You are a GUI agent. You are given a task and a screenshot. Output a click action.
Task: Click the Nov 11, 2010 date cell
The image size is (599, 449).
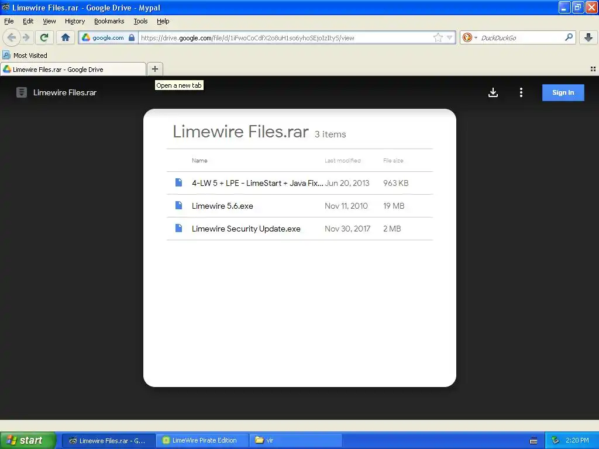coord(346,206)
